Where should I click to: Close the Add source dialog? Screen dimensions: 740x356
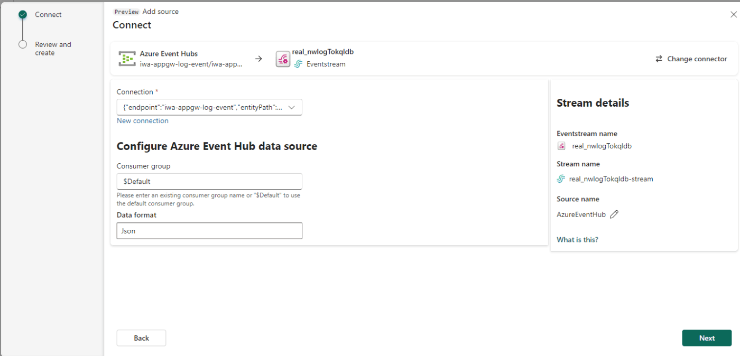(x=733, y=15)
